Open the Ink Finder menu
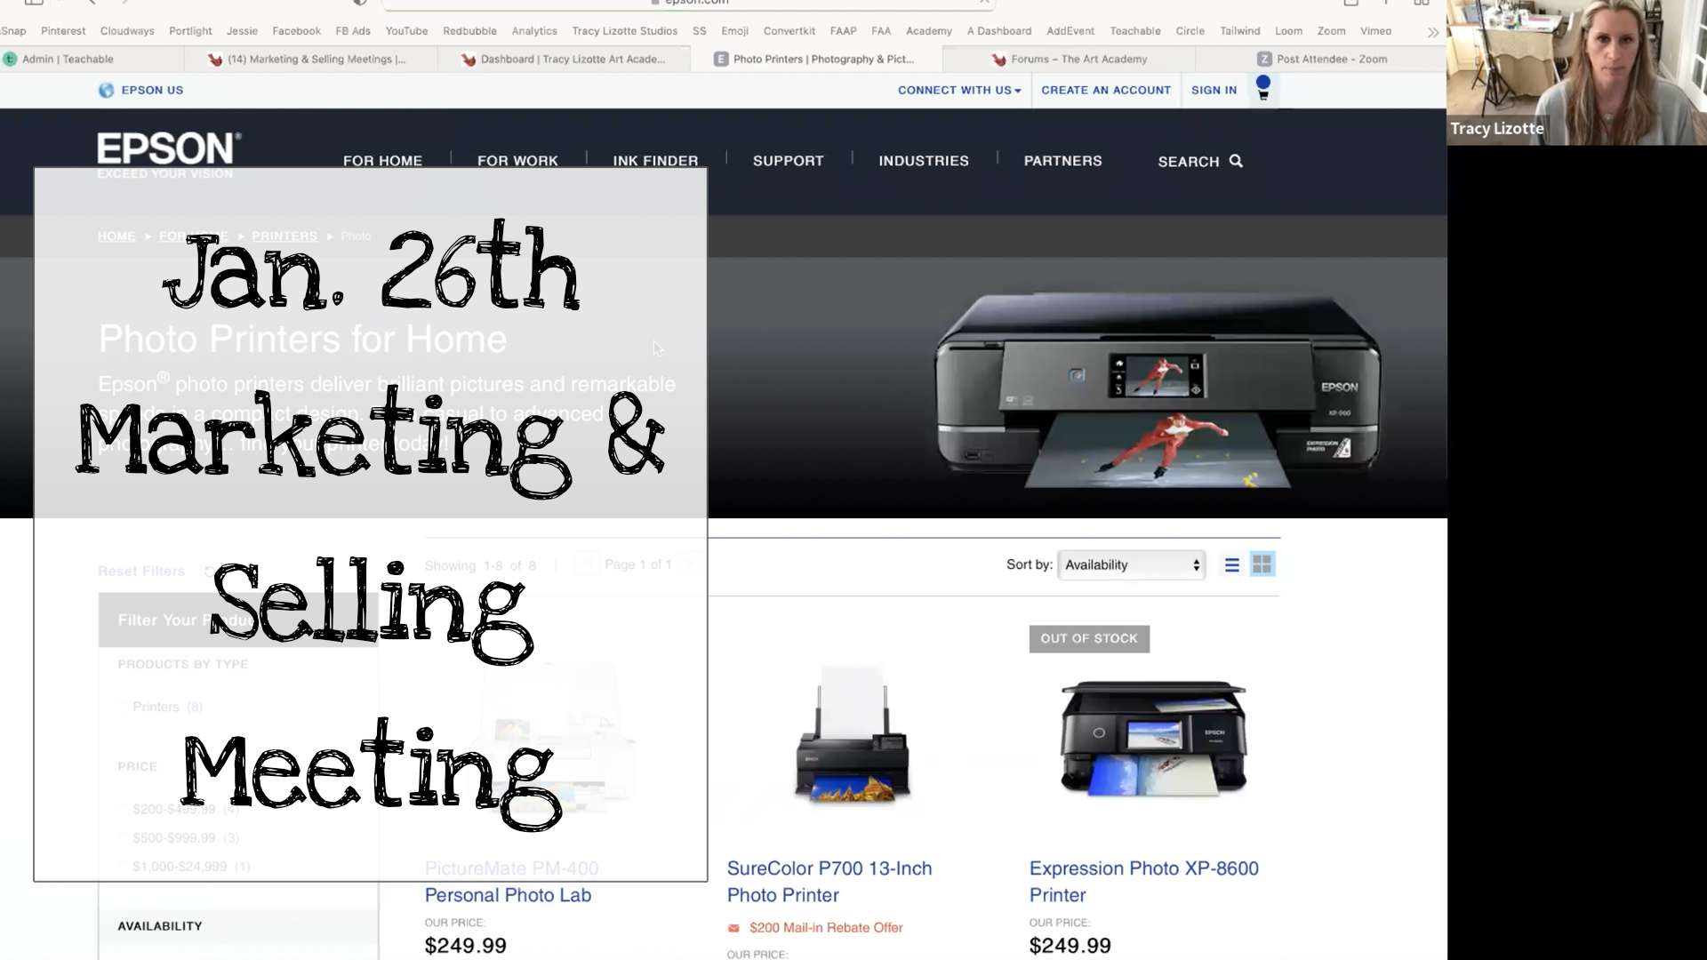The width and height of the screenshot is (1707, 960). point(655,161)
